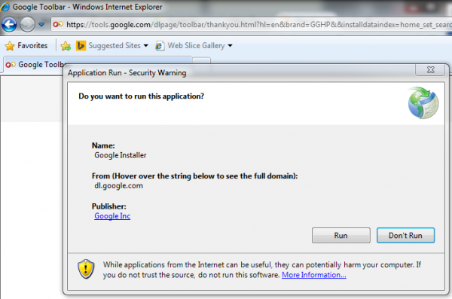The height and width of the screenshot is (299, 452).
Task: Open the Web Slice Gallery link
Action: (196, 45)
